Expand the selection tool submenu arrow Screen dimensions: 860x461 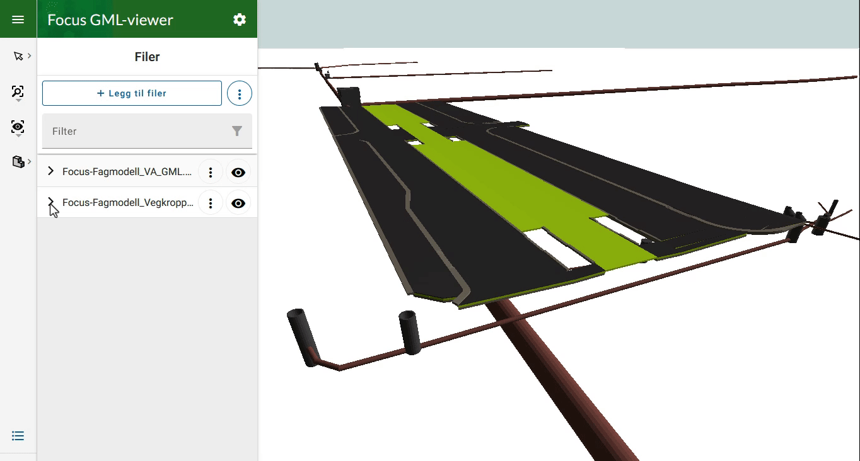tap(29, 56)
